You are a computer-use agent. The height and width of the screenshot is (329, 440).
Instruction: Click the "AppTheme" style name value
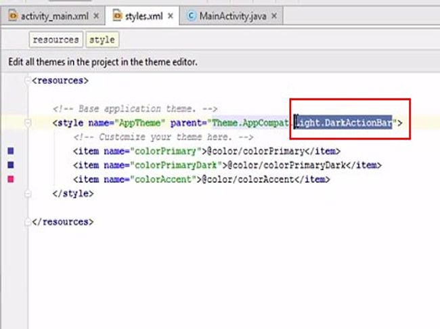pos(139,123)
